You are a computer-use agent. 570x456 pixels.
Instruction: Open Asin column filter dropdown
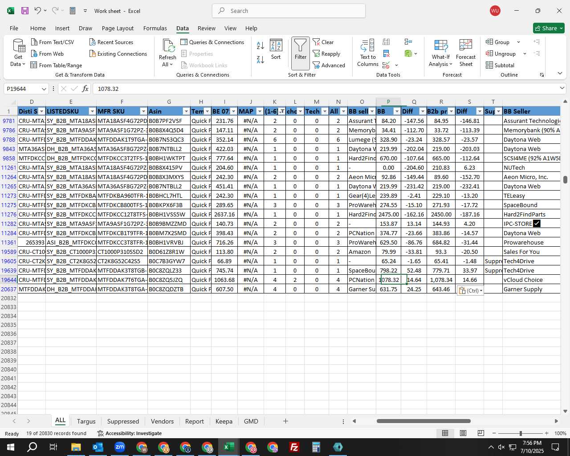click(x=186, y=111)
